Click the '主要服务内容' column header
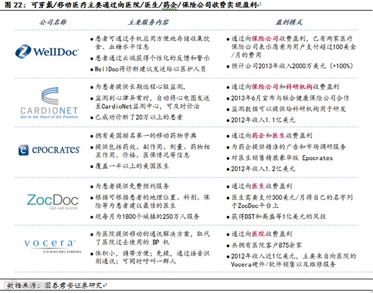 (x=148, y=22)
